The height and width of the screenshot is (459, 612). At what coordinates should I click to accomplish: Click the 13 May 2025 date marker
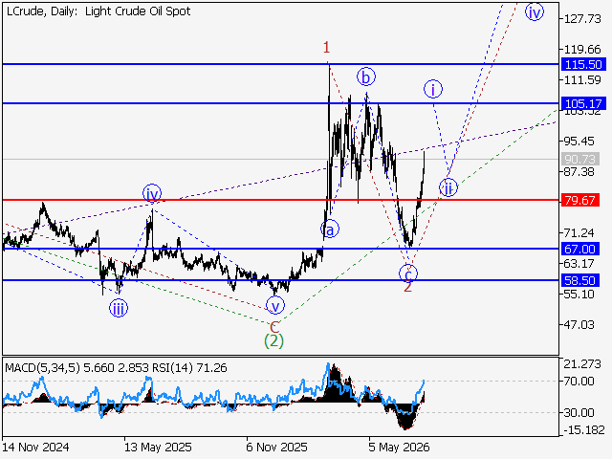[158, 447]
